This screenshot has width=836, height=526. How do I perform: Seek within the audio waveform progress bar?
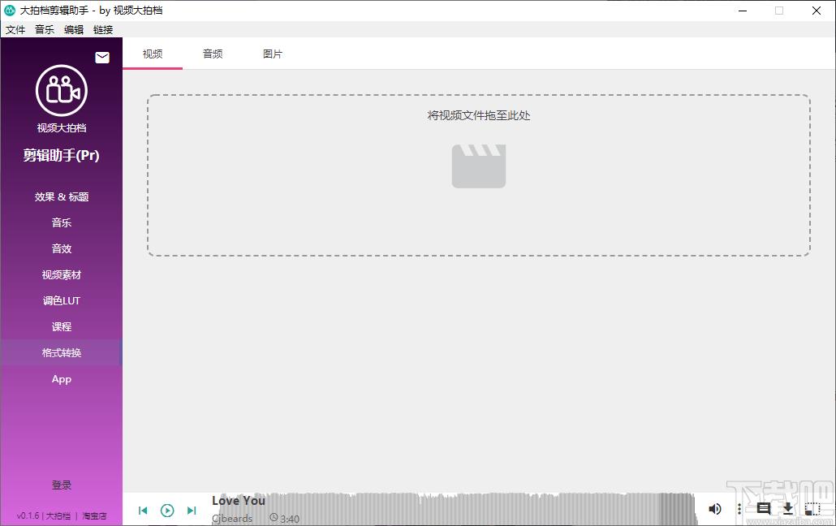(x=453, y=509)
